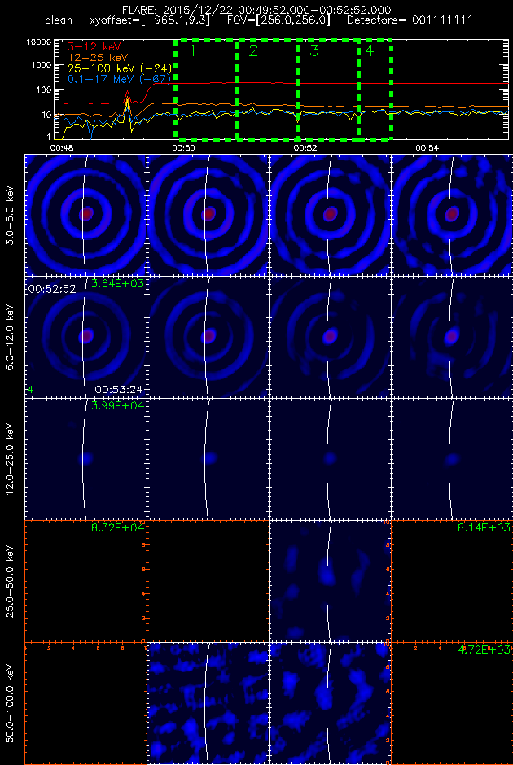
Task: Click interval number 1 in the light curve
Action: tap(193, 51)
